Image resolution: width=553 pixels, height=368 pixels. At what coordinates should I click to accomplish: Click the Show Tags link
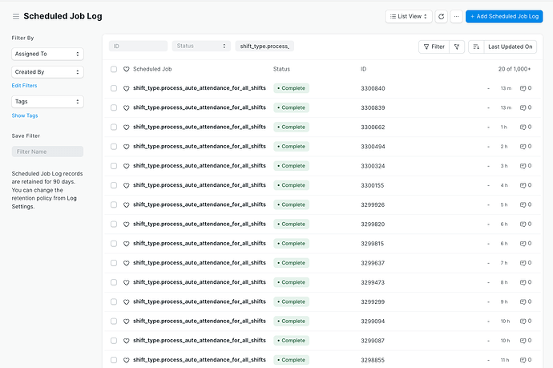coord(24,115)
